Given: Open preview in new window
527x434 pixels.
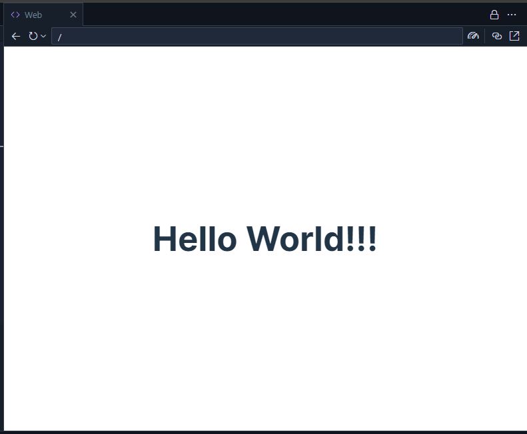Looking at the screenshot, I should [514, 36].
